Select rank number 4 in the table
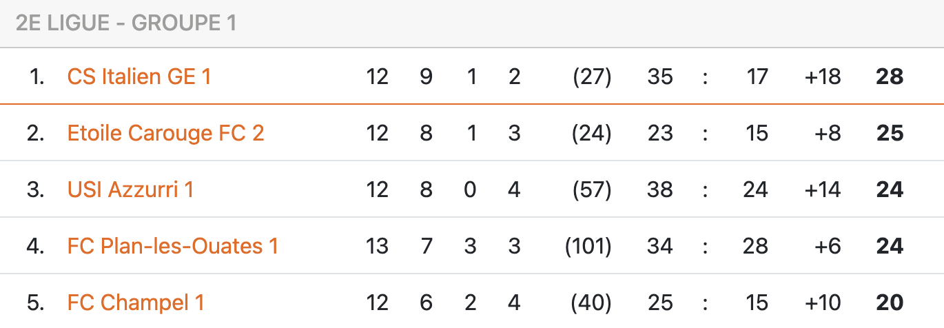Screen dimensions: 944x328 35,246
